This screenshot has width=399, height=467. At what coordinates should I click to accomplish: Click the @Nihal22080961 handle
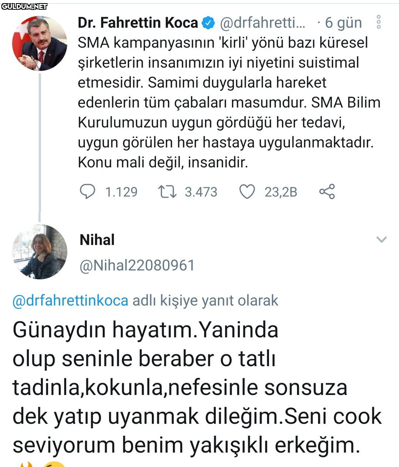137,265
